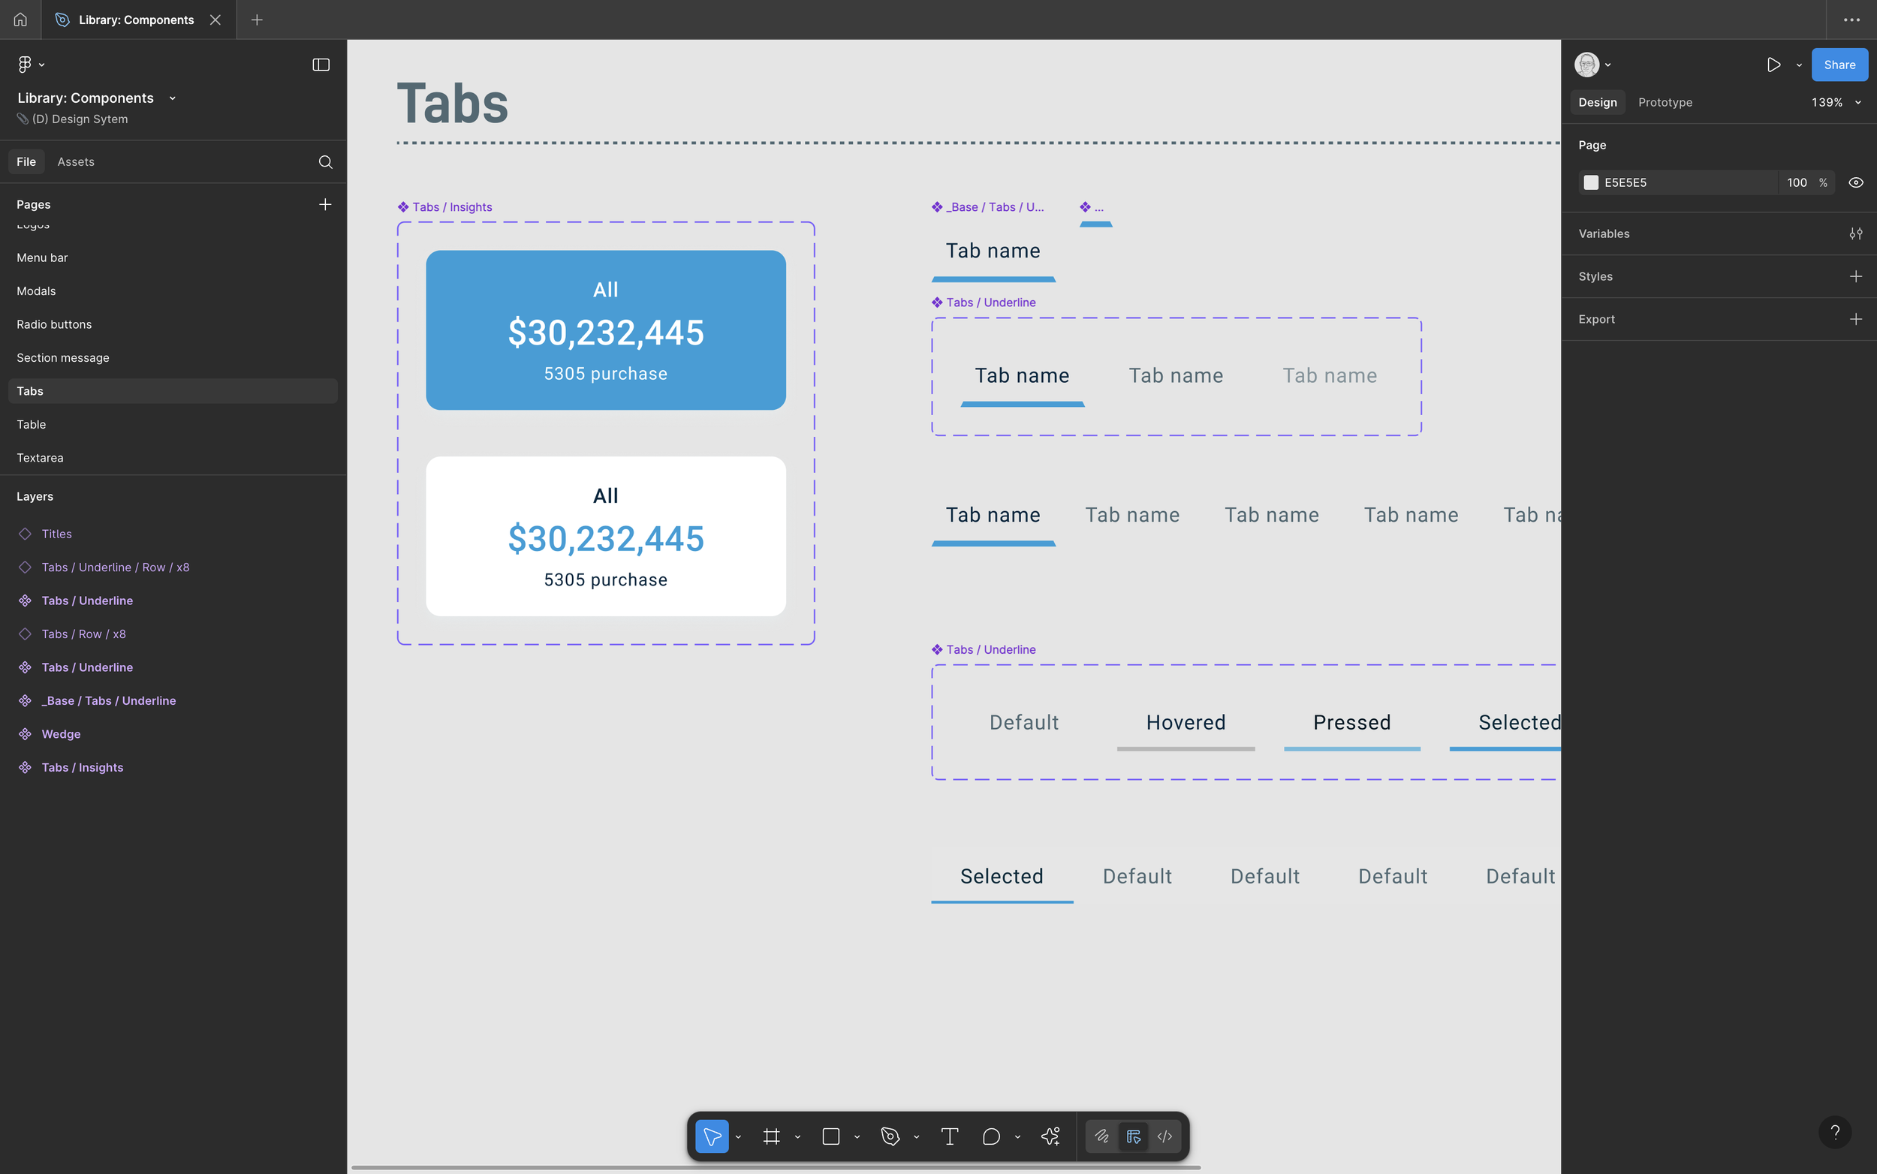1877x1174 pixels.
Task: Click the Share button
Action: [1838, 65]
